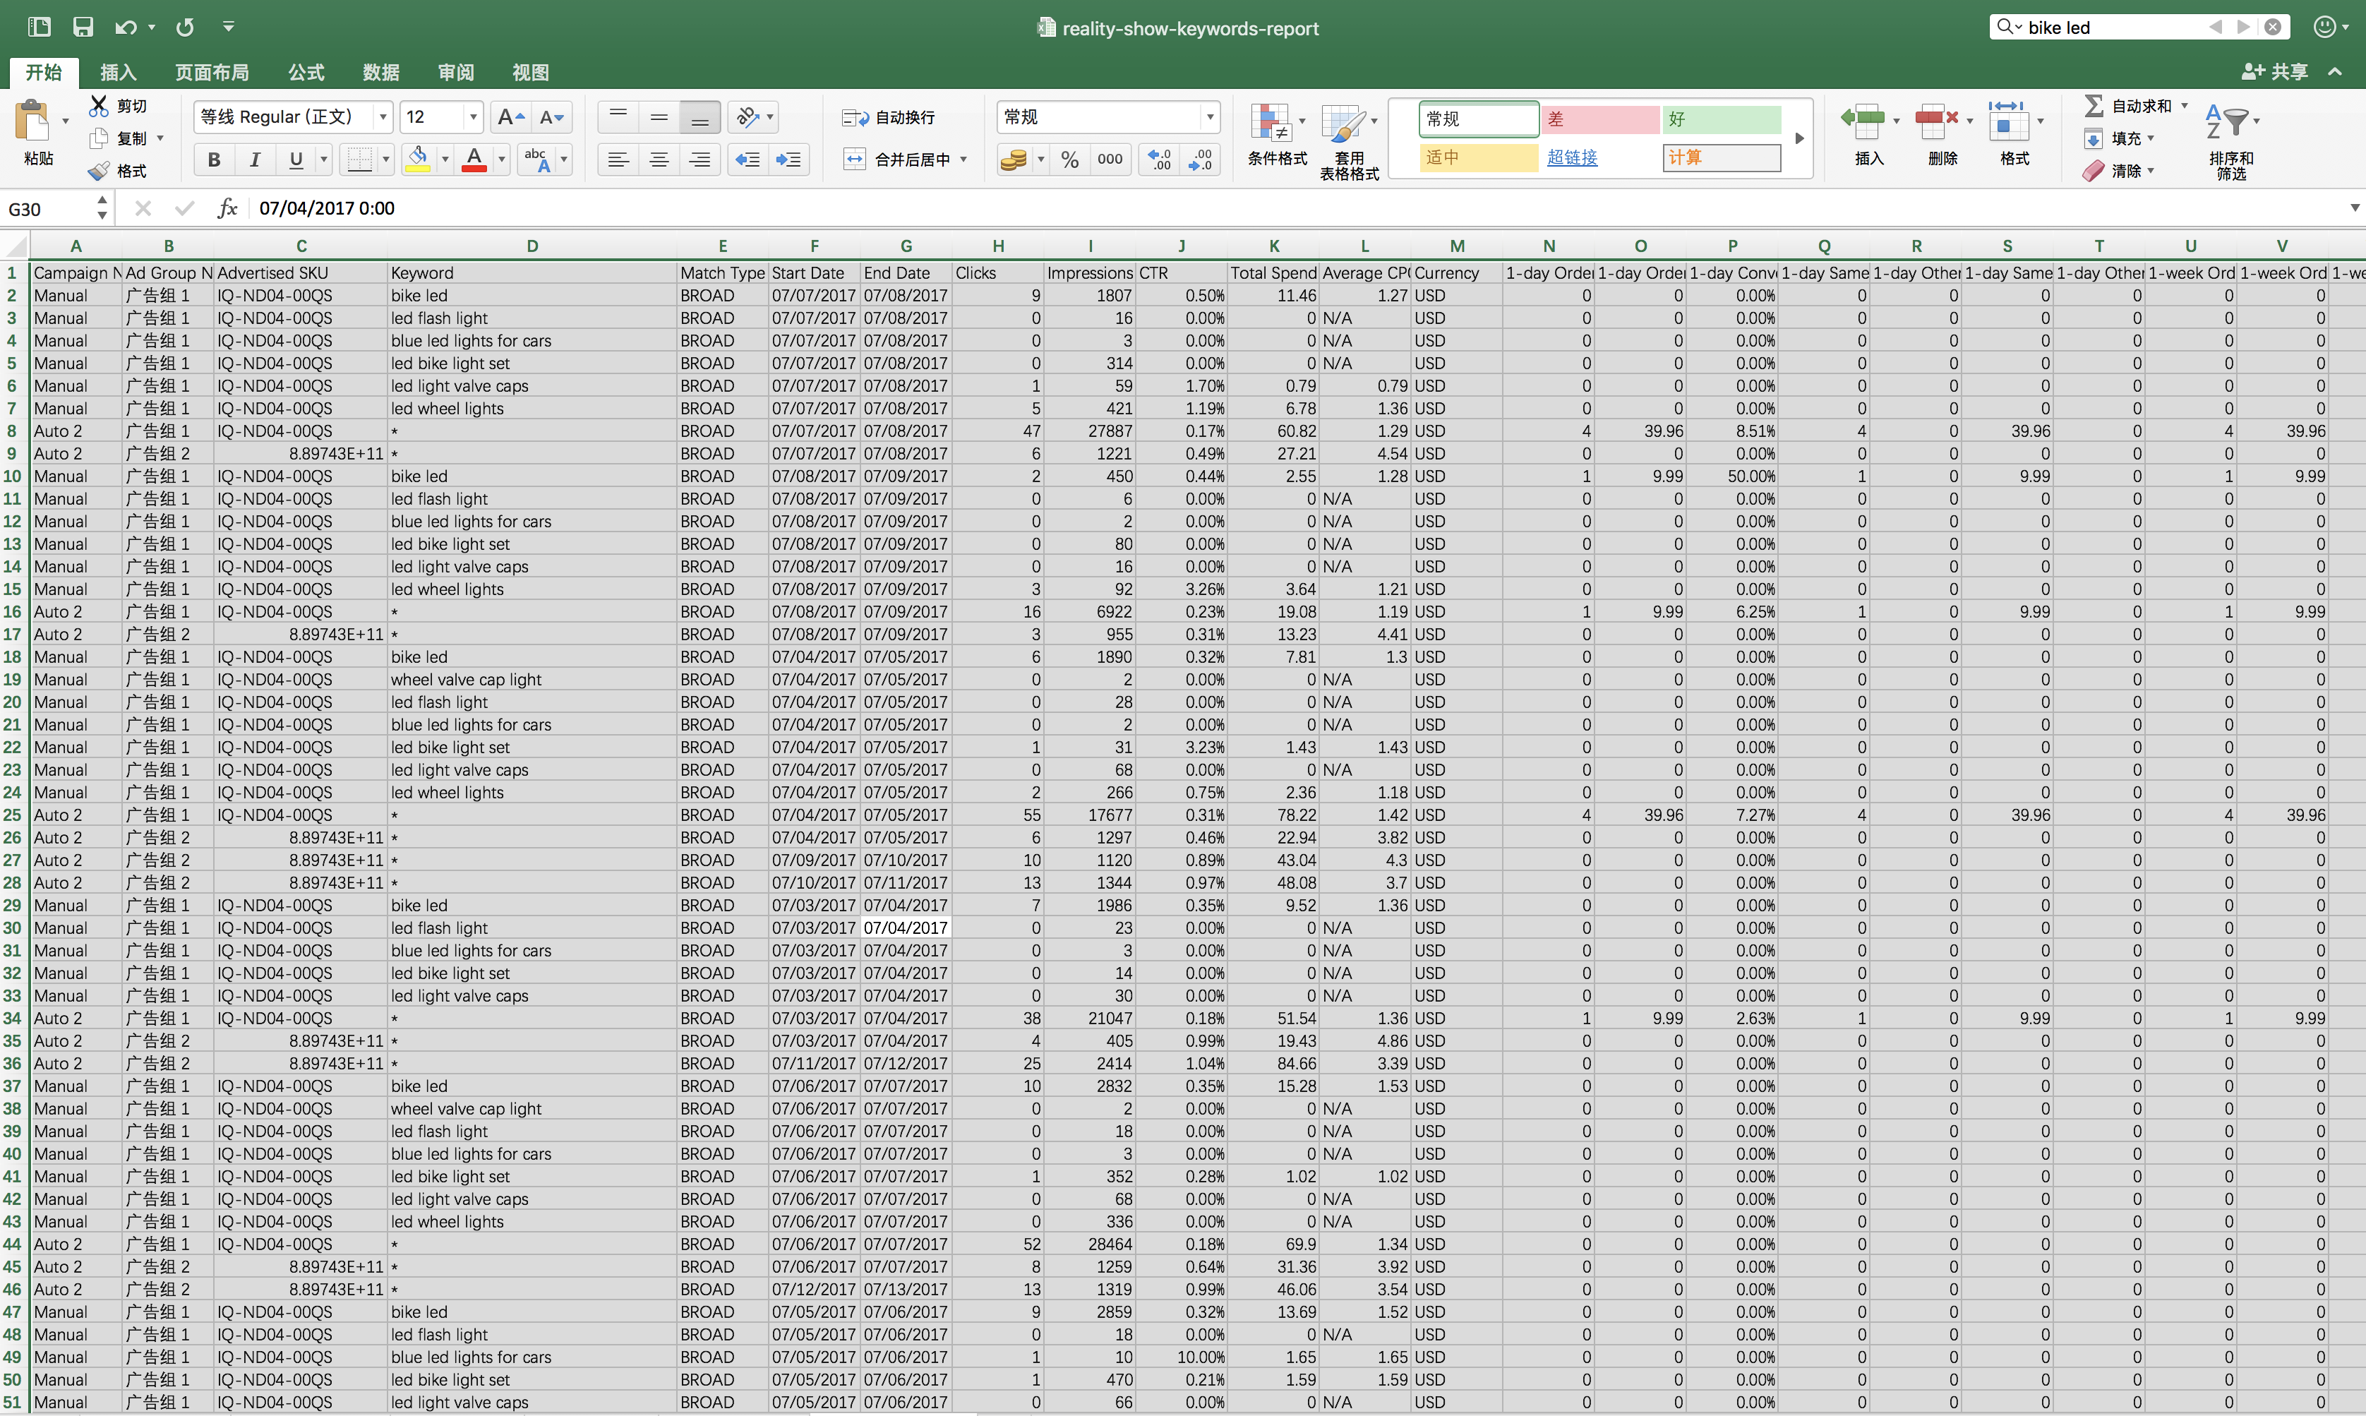The image size is (2366, 1416).
Task: Toggle Wrap Text (自动换行)
Action: [888, 117]
